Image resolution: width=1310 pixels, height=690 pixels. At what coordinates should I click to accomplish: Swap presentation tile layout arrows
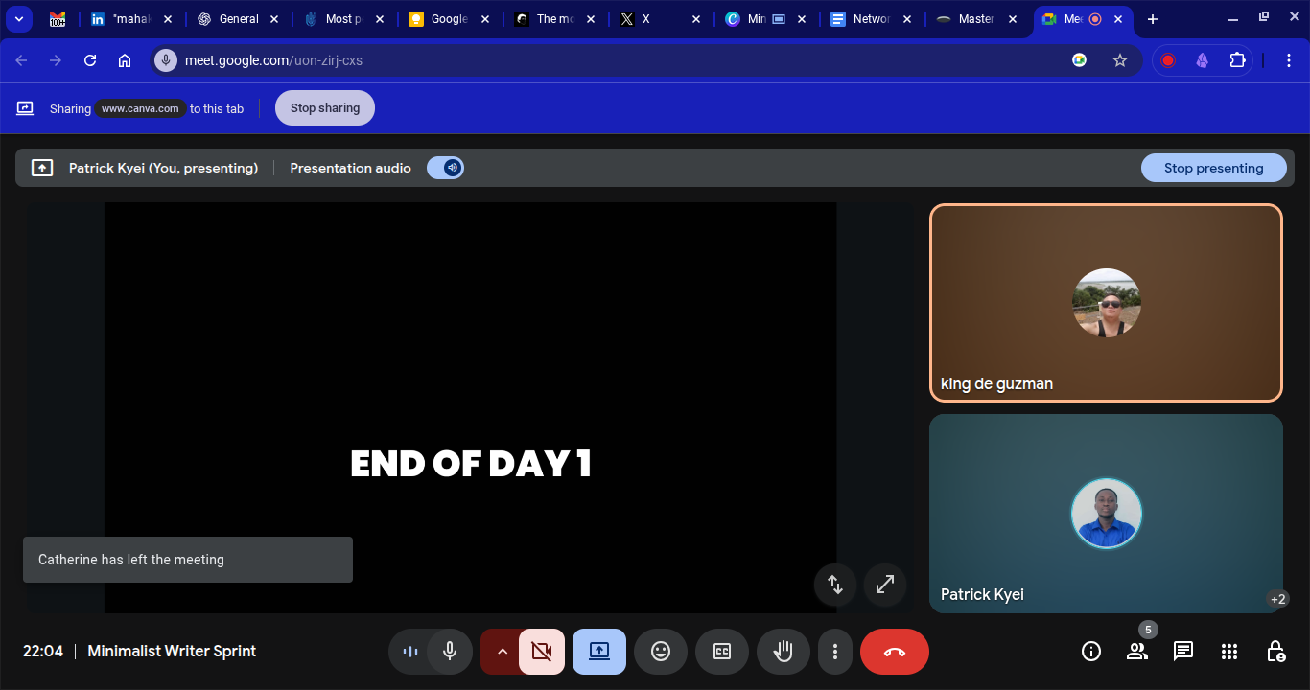(x=835, y=584)
